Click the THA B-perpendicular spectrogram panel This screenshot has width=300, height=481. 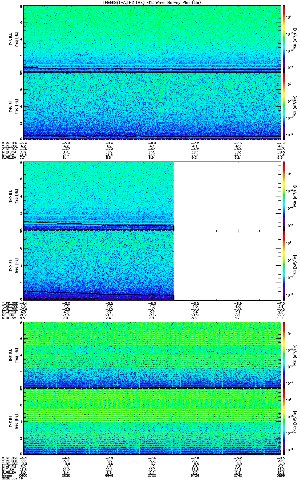(152, 39)
